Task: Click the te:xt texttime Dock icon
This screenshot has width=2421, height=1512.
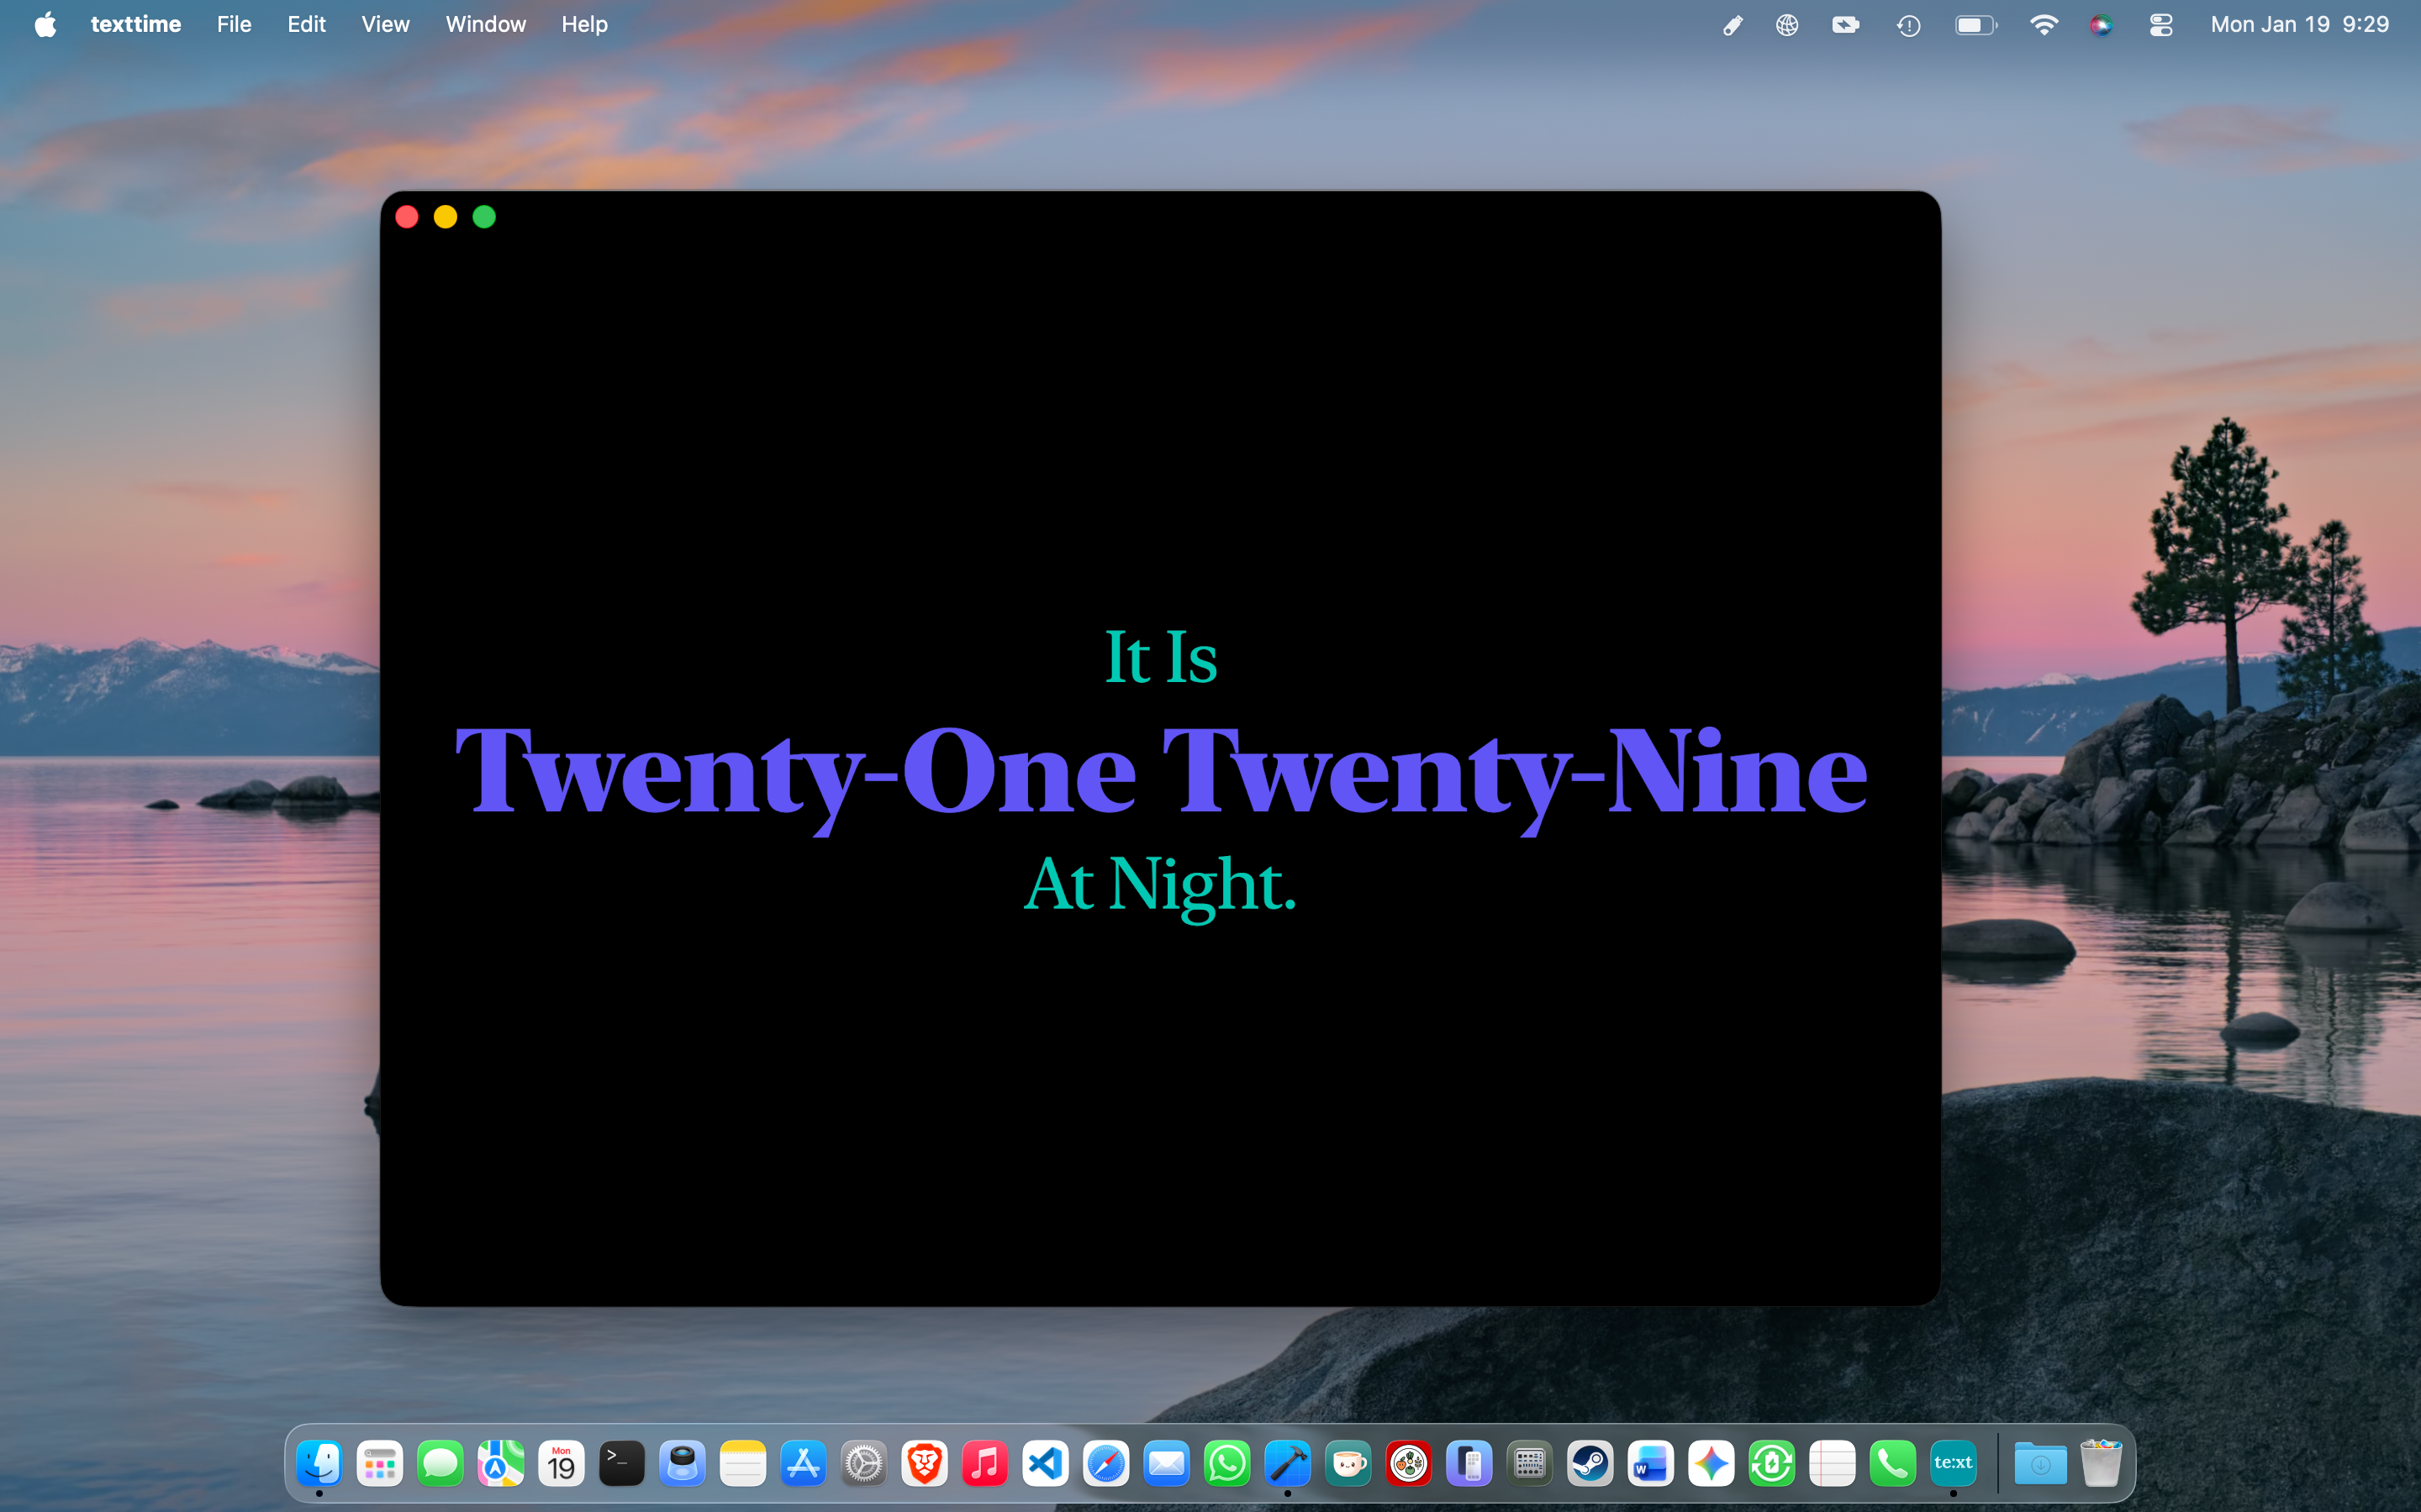Action: point(1954,1464)
